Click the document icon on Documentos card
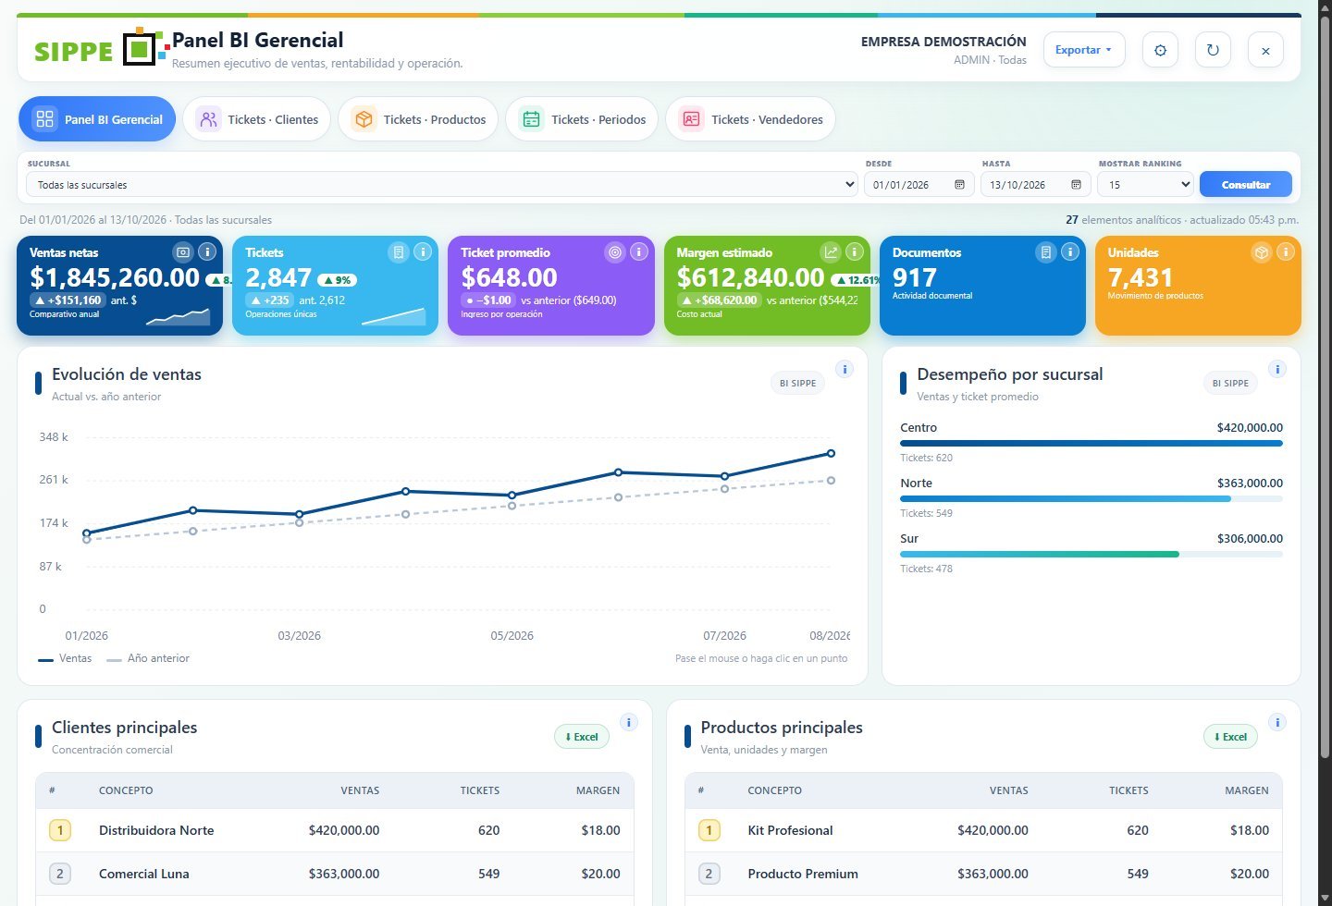Viewport: 1332px width, 906px height. coord(1046,251)
